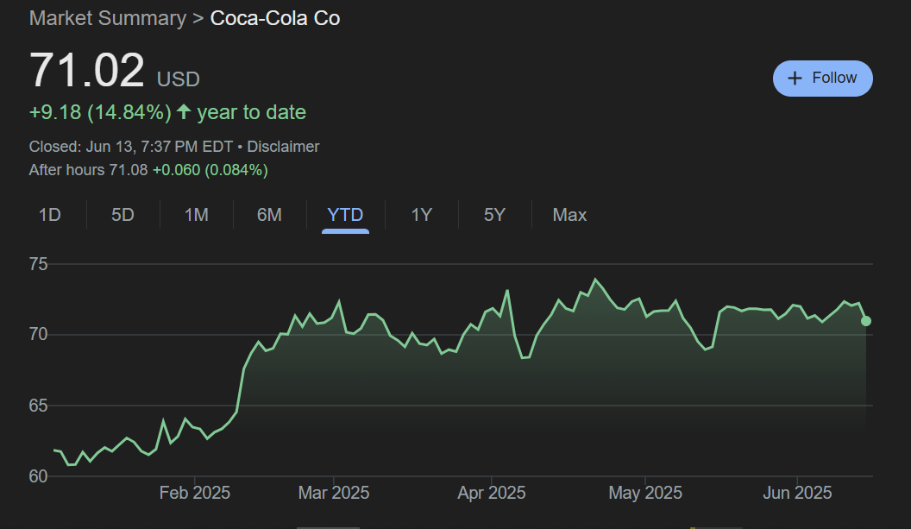Click the +0.060 (0.084%) after-hours change
The height and width of the screenshot is (529, 911).
point(210,170)
